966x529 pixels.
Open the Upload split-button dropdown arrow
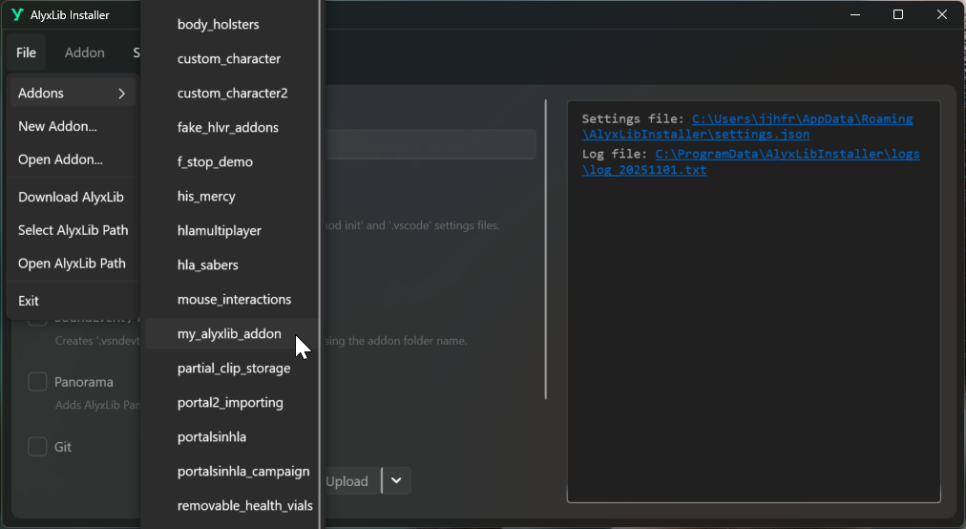(x=396, y=480)
